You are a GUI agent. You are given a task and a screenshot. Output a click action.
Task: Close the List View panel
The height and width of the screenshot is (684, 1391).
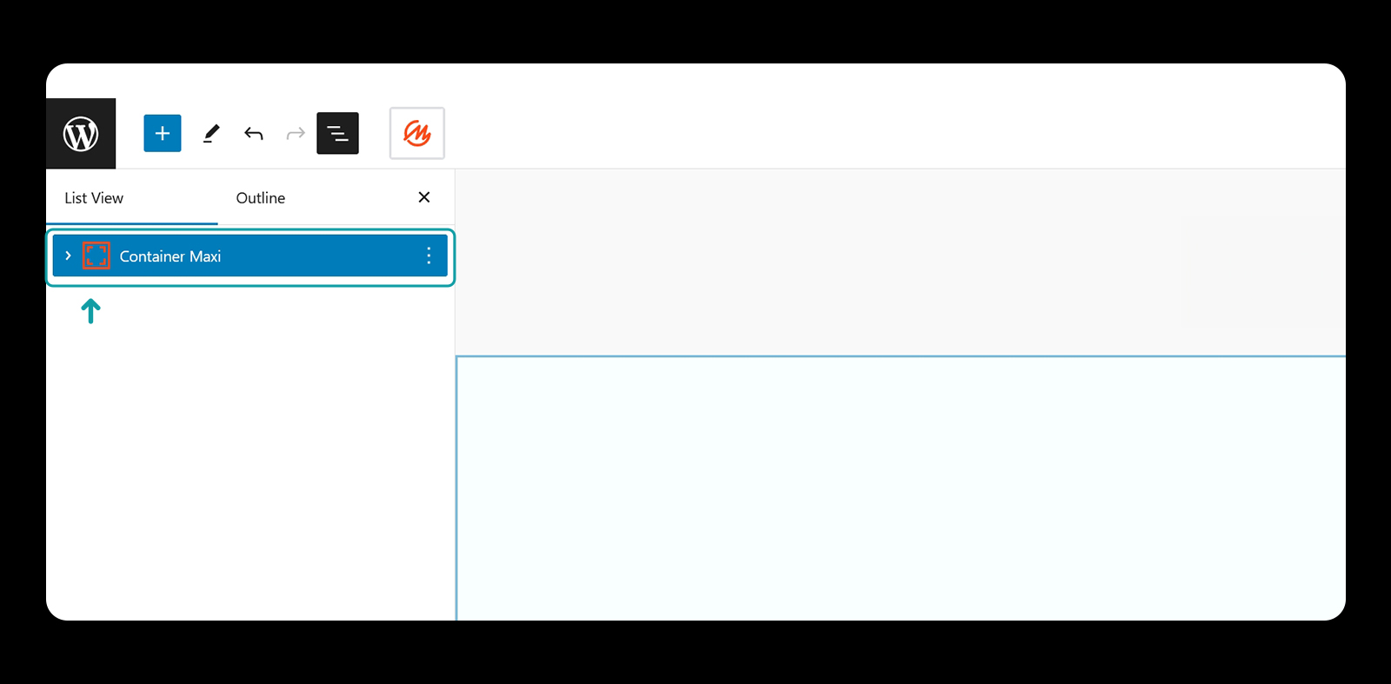coord(424,197)
